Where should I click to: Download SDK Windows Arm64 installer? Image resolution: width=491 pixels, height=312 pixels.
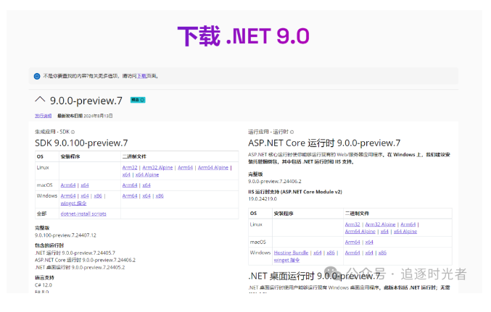pyautogui.click(x=68, y=195)
